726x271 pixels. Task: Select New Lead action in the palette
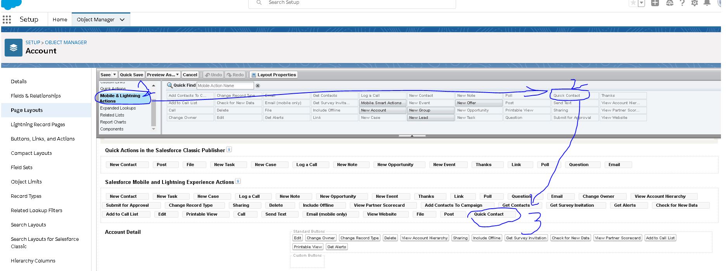[x=431, y=117]
